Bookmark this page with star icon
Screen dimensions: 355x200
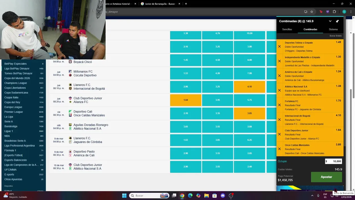pyautogui.click(x=312, y=12)
